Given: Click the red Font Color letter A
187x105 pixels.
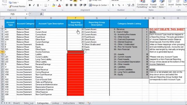Looking at the screenshot, I should tap(59, 5).
